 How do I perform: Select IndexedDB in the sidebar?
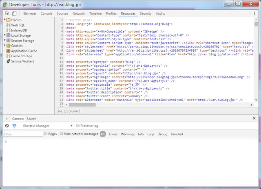[19, 30]
